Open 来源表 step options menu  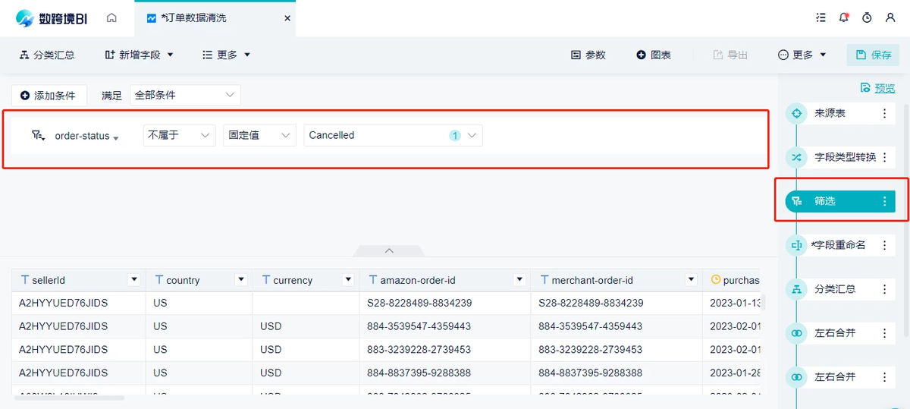pos(884,114)
